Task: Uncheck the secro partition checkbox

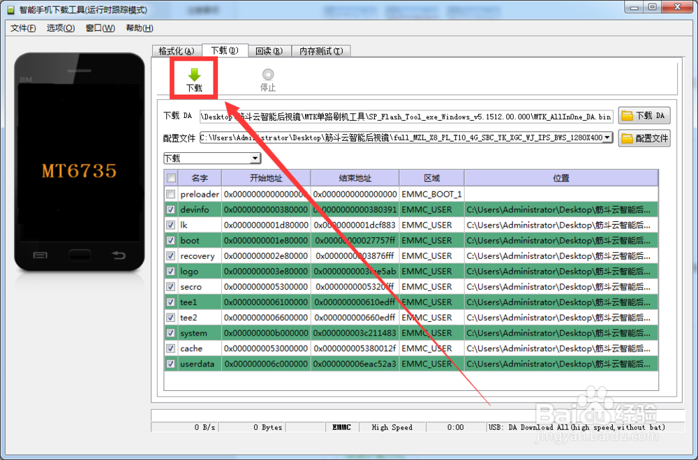Action: [x=170, y=287]
